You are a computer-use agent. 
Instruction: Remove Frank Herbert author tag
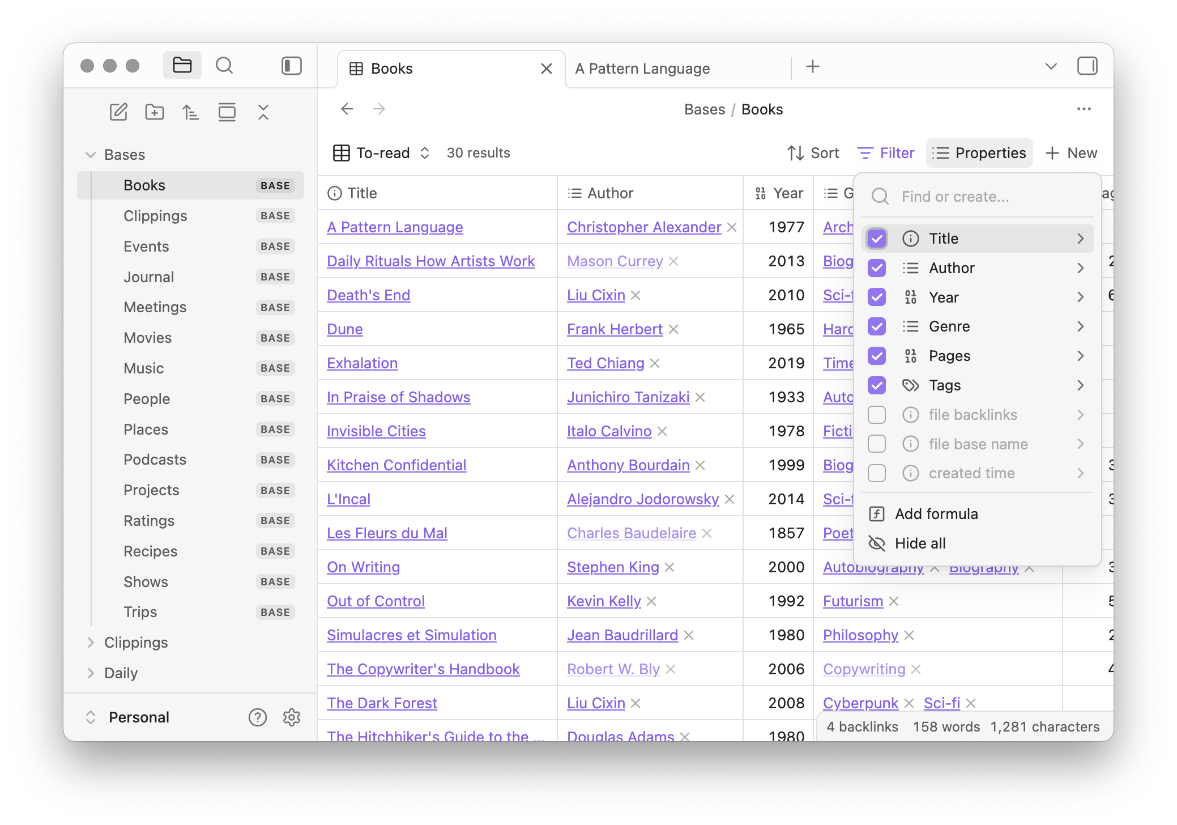click(x=673, y=329)
